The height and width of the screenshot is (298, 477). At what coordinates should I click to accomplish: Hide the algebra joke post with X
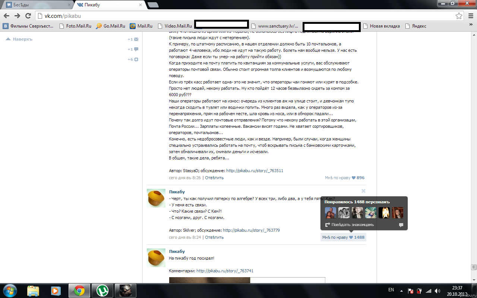coord(363,191)
